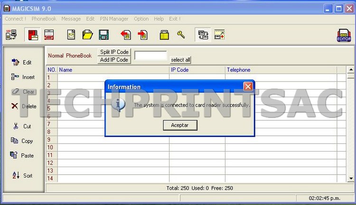356x205 pixels.
Task: Click Copy in the left sidebar
Action: pyautogui.click(x=22, y=141)
